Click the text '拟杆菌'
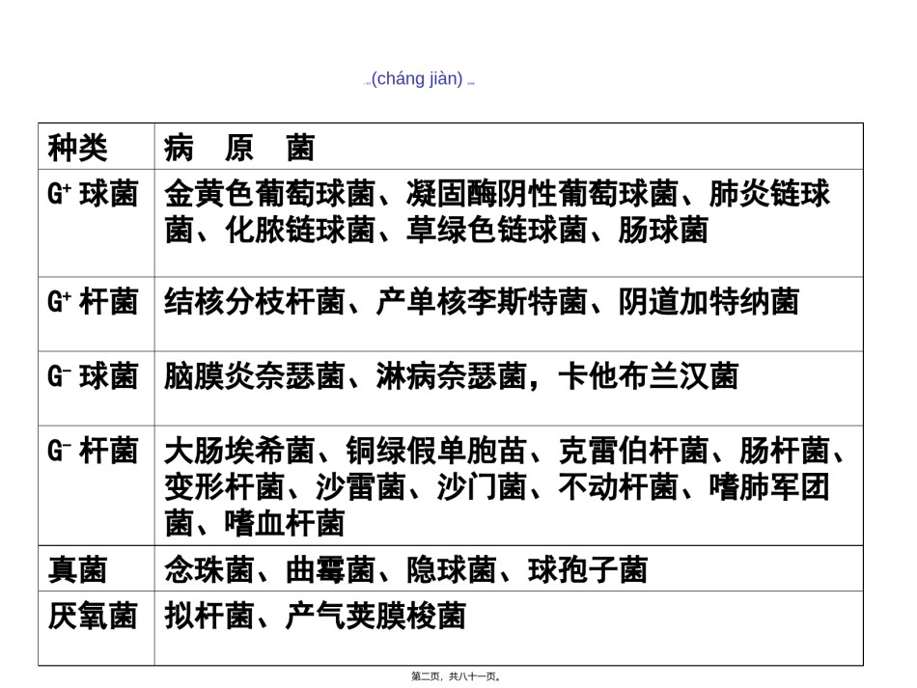 tap(208, 616)
